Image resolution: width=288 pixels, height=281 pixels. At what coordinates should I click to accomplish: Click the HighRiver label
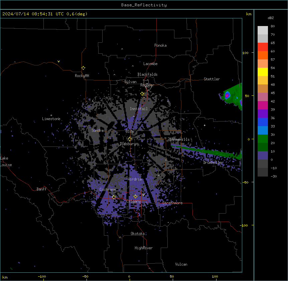144,248
